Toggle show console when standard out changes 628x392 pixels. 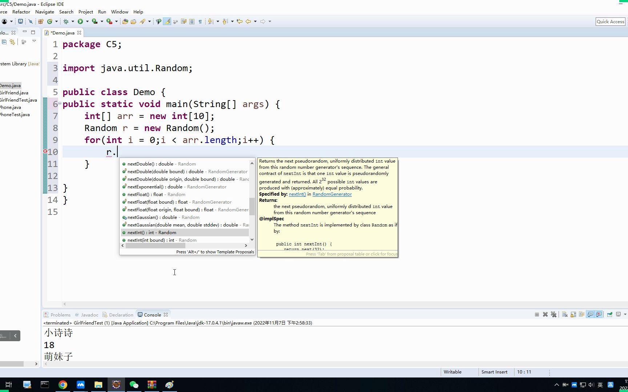pyautogui.click(x=590, y=314)
